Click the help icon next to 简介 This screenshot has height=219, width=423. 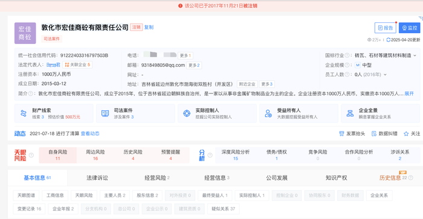pos(30,94)
